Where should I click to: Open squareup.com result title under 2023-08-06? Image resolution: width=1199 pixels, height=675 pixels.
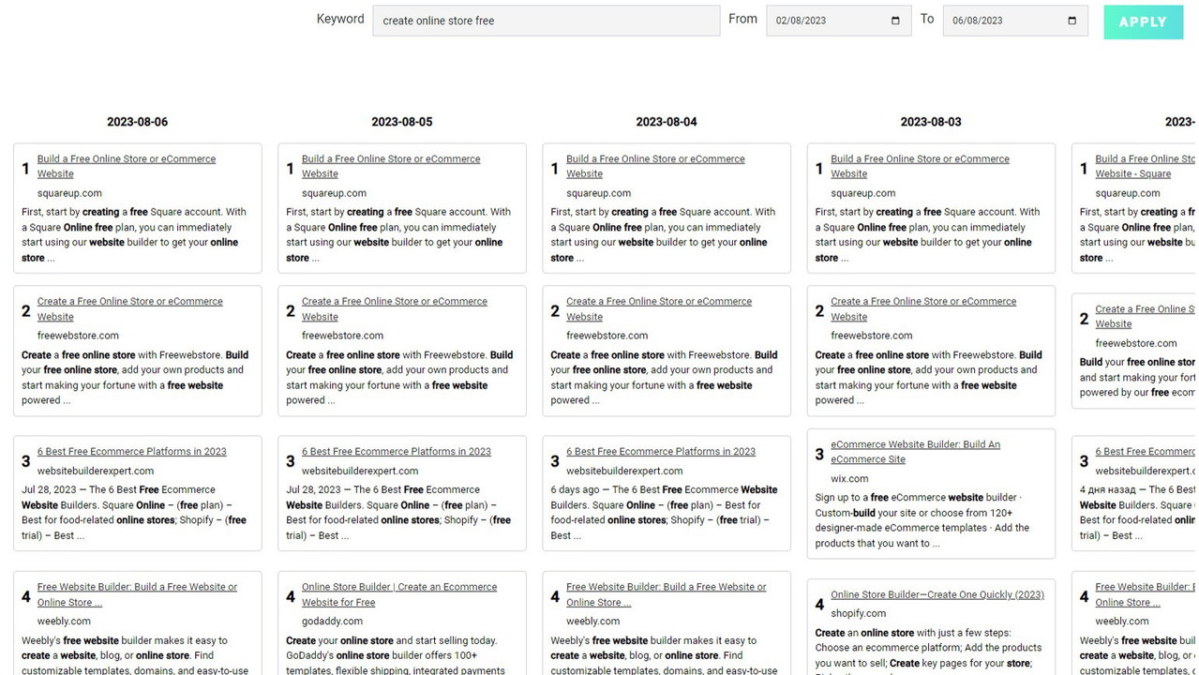pyautogui.click(x=127, y=159)
